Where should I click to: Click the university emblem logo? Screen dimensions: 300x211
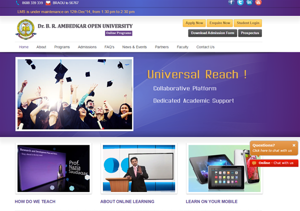tap(26, 29)
